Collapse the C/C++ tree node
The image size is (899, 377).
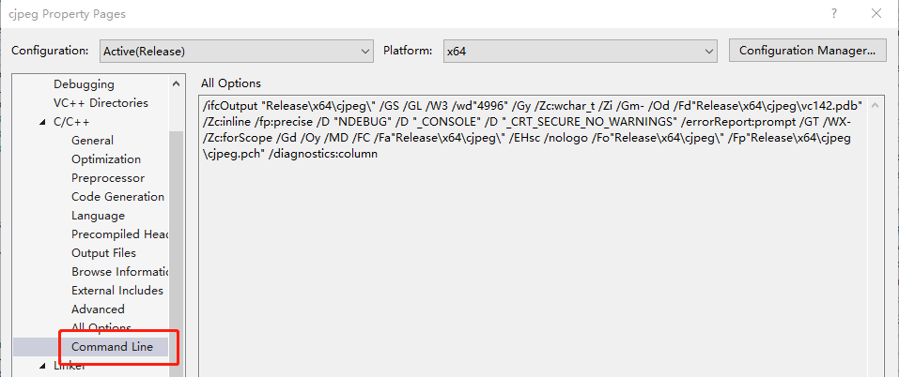point(41,122)
